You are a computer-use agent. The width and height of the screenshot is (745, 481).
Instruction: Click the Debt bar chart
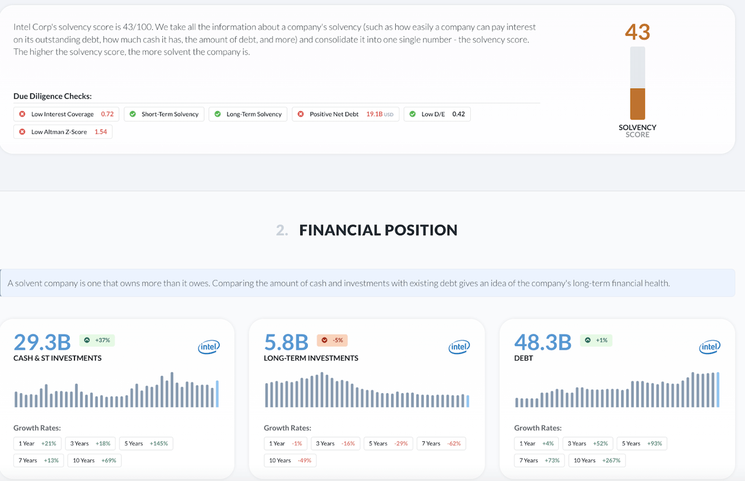tap(617, 390)
